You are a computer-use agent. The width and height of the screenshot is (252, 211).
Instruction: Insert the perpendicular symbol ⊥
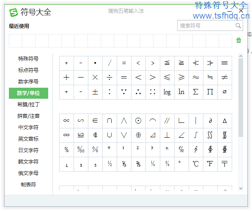tap(167, 135)
